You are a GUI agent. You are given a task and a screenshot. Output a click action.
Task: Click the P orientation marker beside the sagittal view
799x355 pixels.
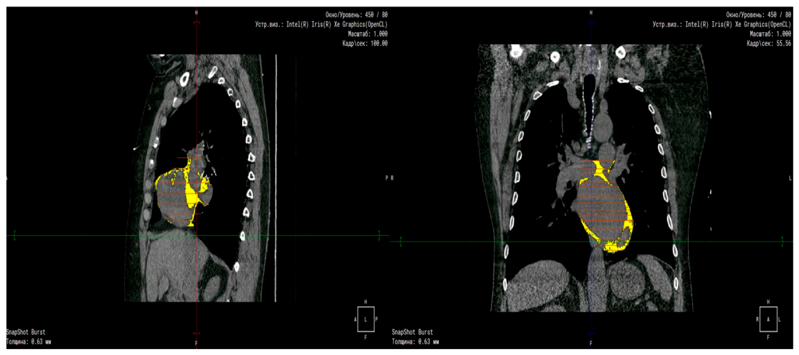387,178
